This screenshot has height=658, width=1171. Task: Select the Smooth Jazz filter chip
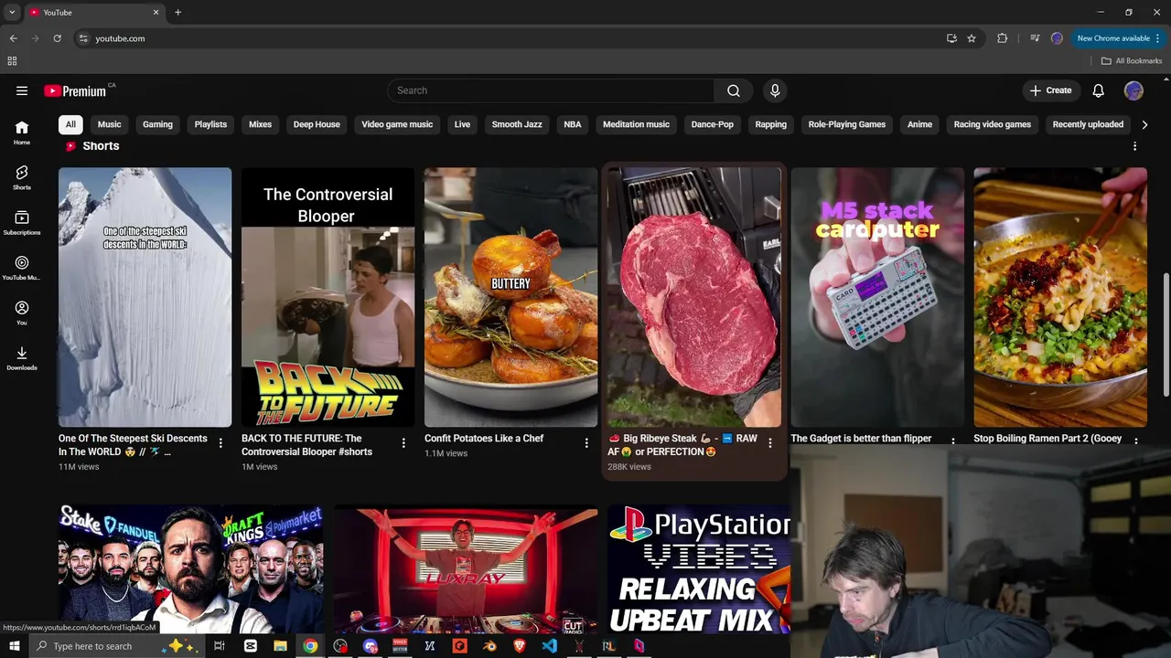(x=517, y=124)
